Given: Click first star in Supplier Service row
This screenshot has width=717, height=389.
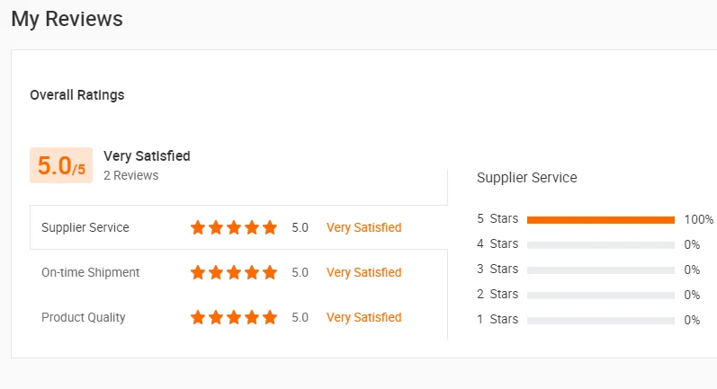Looking at the screenshot, I should (198, 228).
